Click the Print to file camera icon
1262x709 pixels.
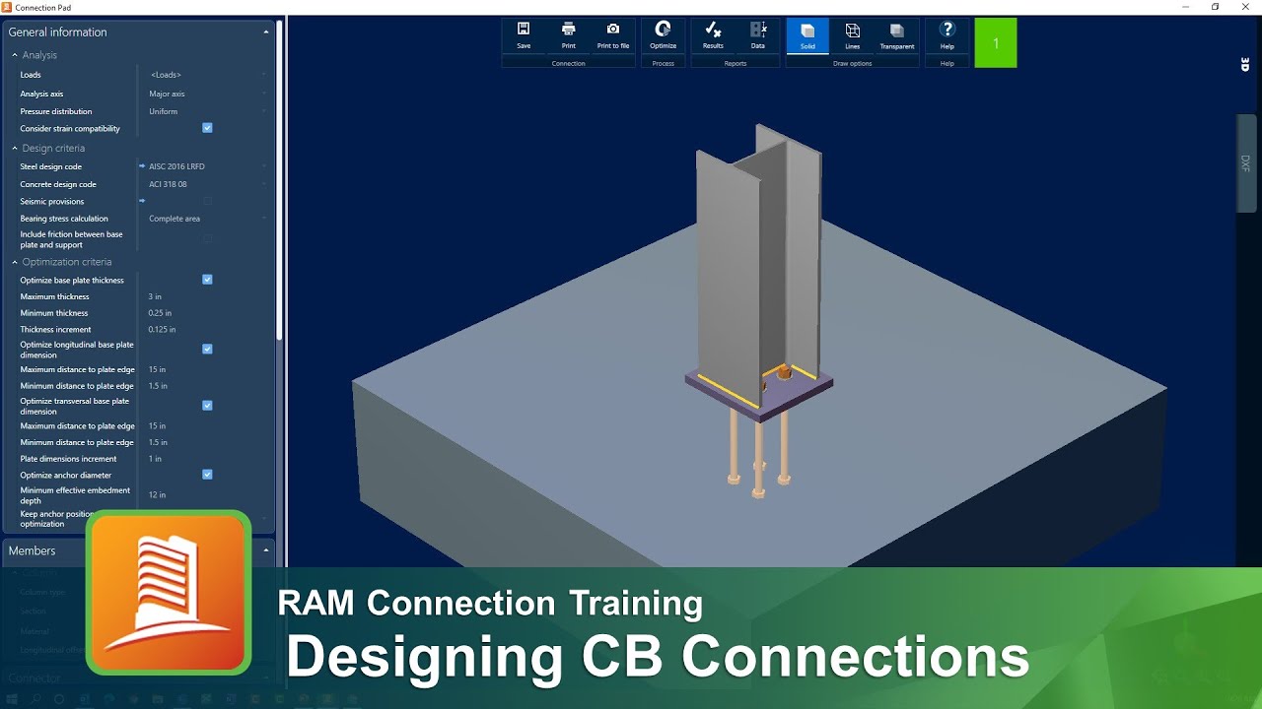[x=613, y=34]
